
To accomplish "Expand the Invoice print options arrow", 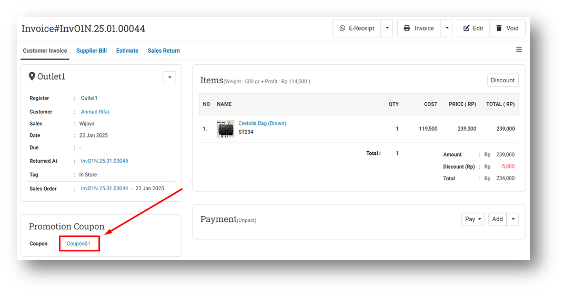I will (447, 28).
